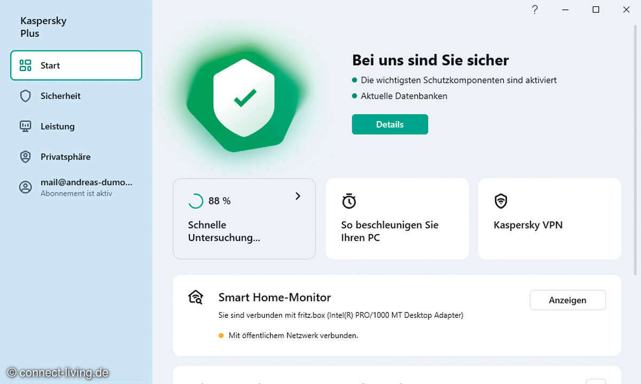Screen dimensions: 641x384
Task: Close the Kaspersky window
Action: coord(626,10)
